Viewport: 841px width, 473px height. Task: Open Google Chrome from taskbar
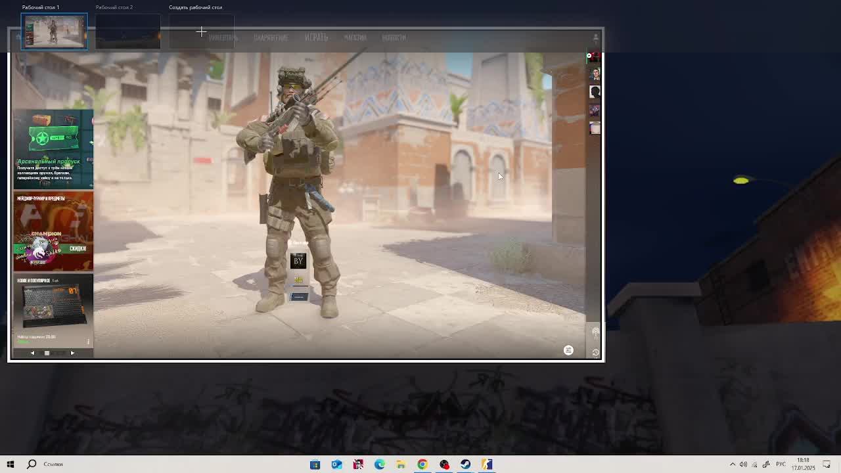tap(422, 464)
